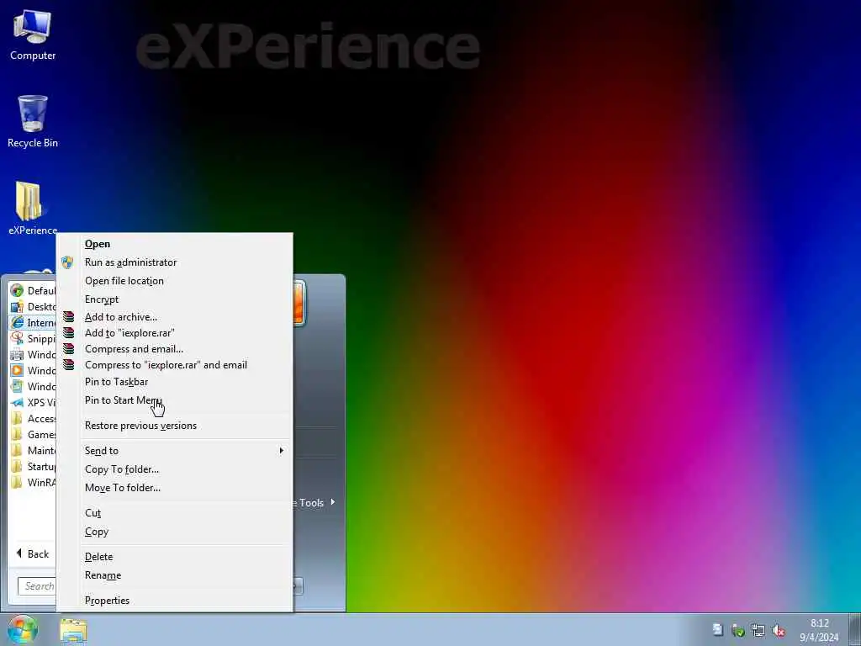This screenshot has width=861, height=646.
Task: Choose Compress and email...
Action: (134, 349)
